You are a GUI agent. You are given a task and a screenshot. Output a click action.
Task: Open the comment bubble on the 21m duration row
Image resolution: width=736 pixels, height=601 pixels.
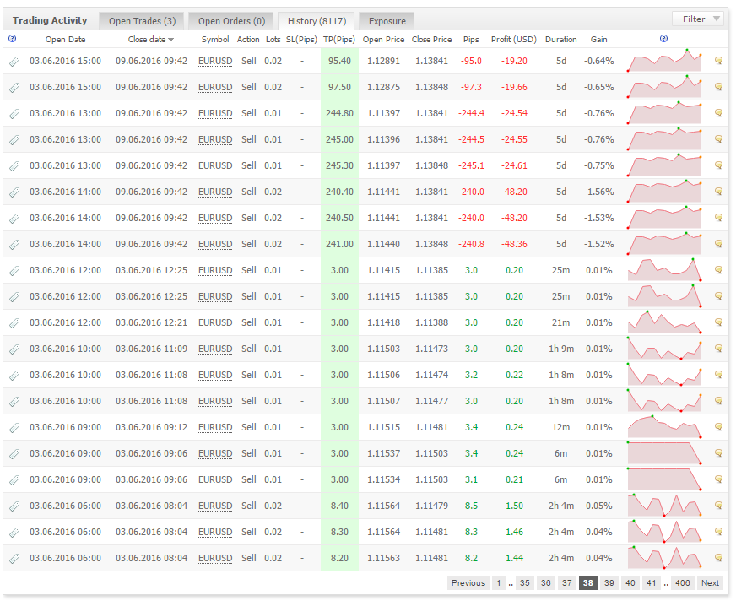[x=718, y=322]
